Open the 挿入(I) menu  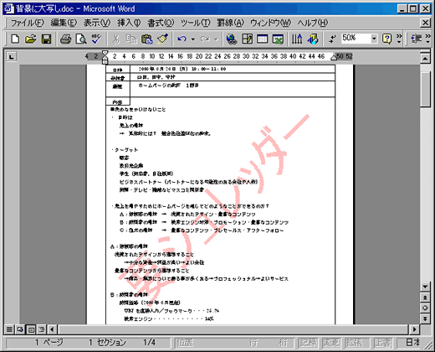tap(129, 23)
